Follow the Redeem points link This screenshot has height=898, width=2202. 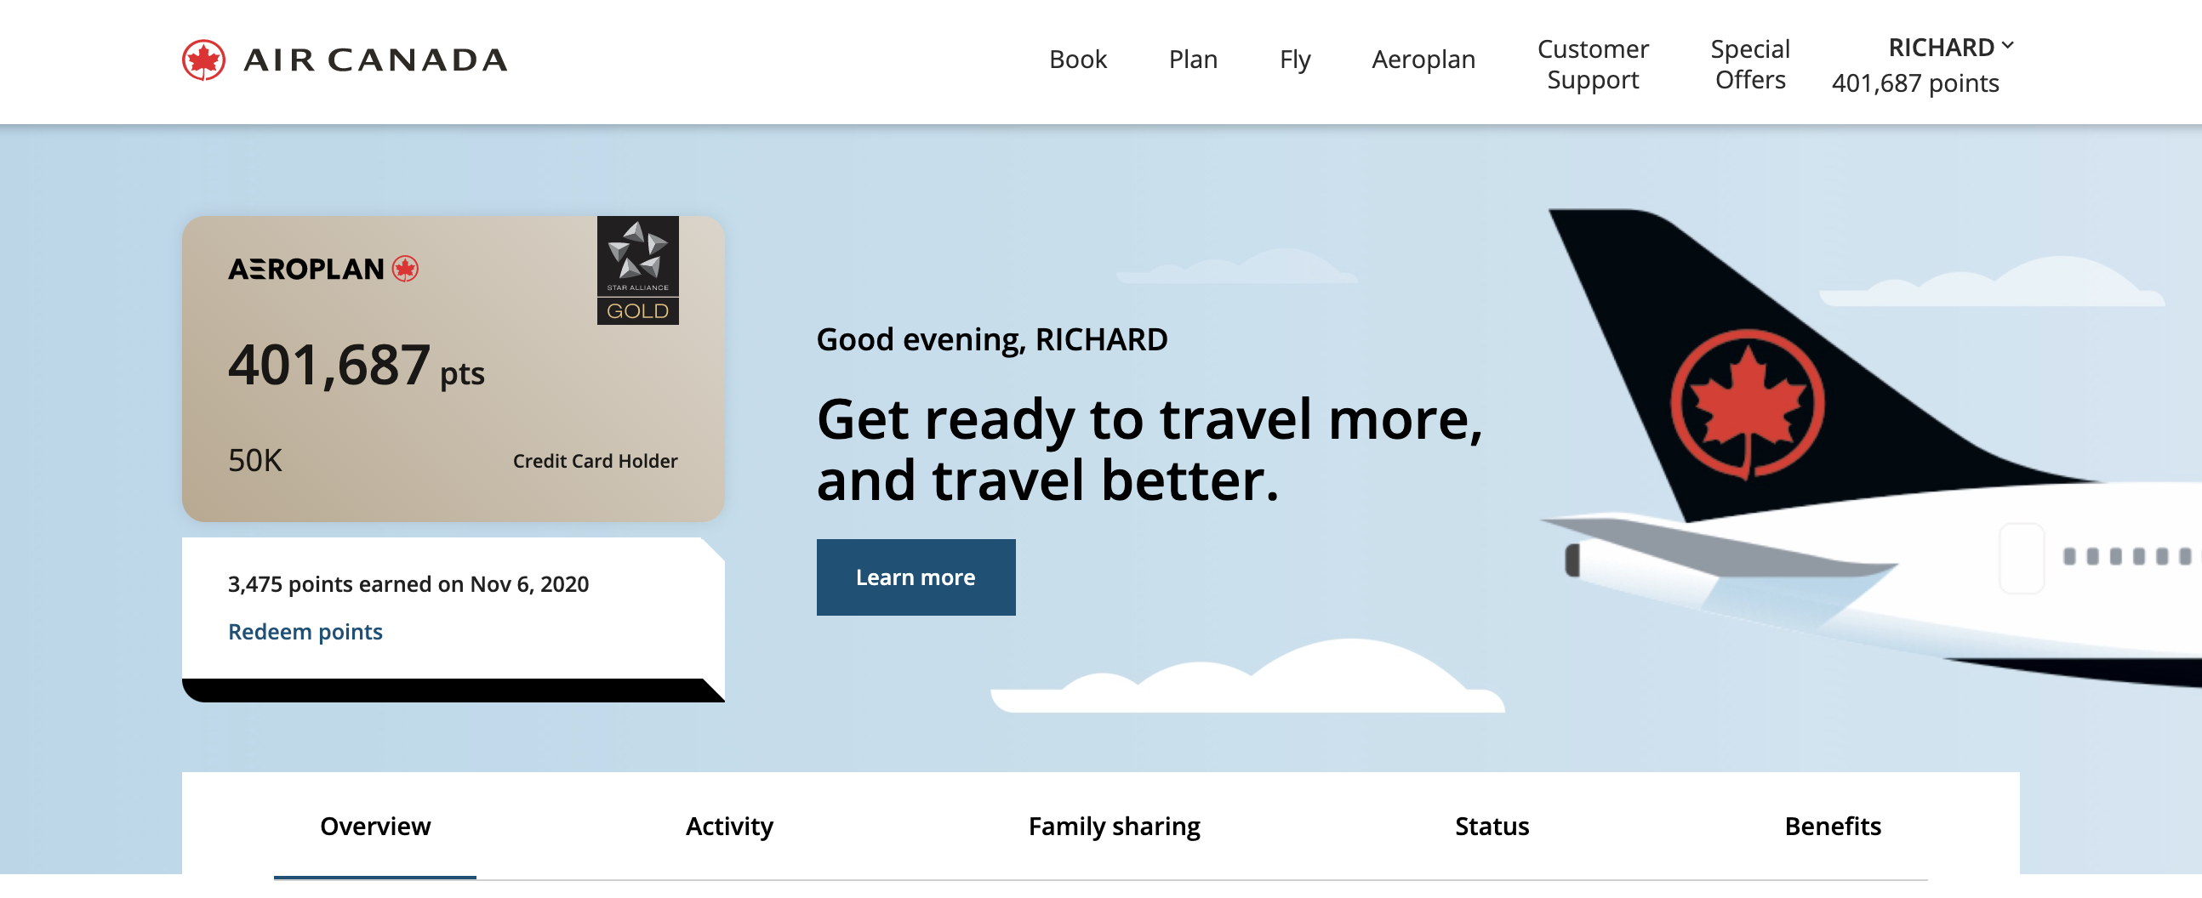tap(305, 632)
